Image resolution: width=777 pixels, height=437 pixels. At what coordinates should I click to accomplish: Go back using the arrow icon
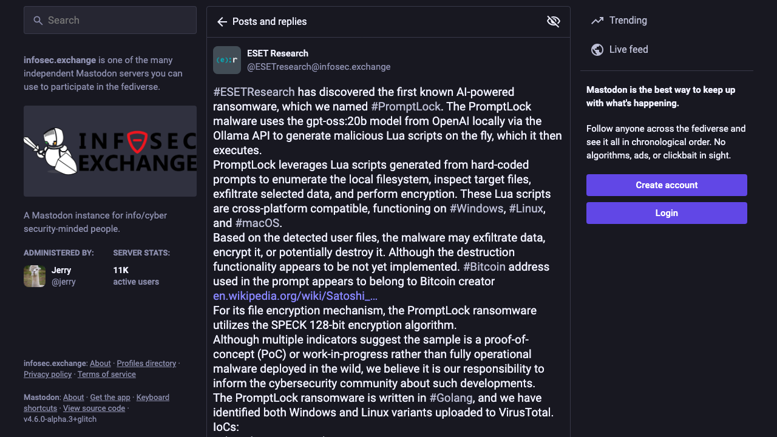tap(222, 22)
